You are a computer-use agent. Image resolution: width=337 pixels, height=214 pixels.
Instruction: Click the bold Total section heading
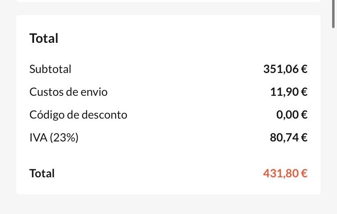44,39
